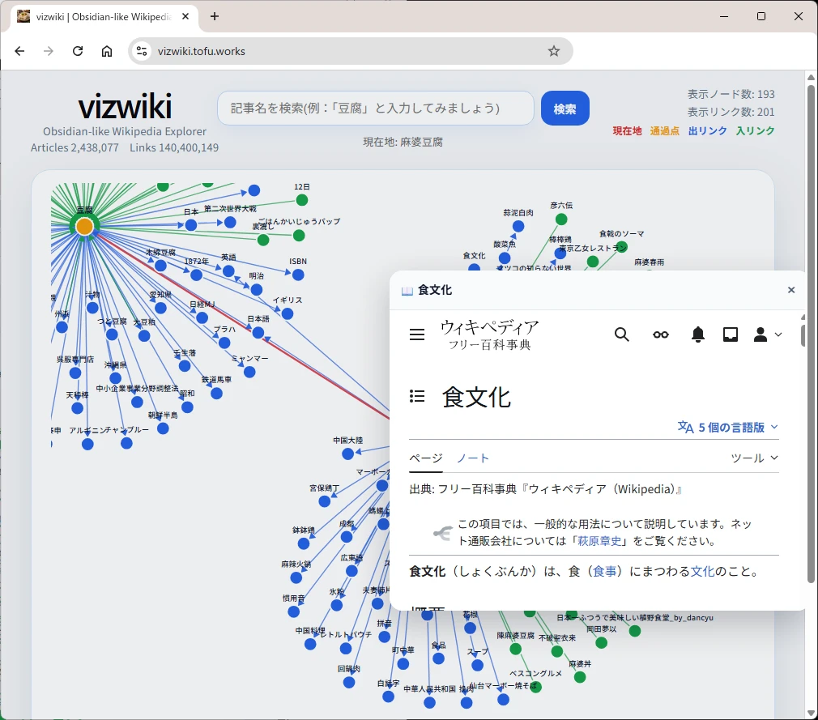
Task: Click the article panel scrollbar
Action: point(803,335)
